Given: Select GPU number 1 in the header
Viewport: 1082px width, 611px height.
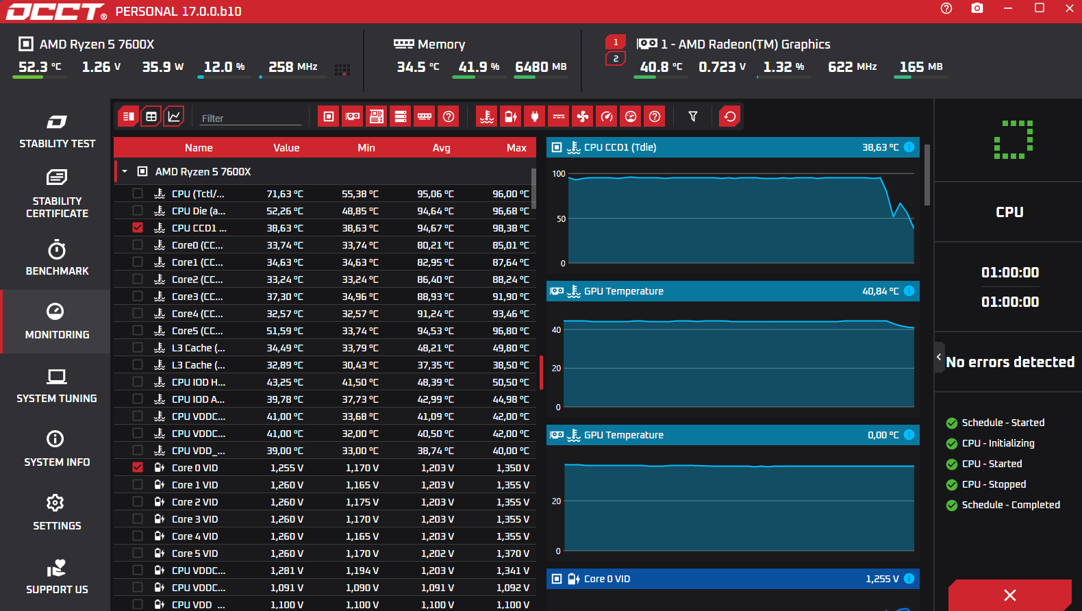Looking at the screenshot, I should [x=616, y=42].
